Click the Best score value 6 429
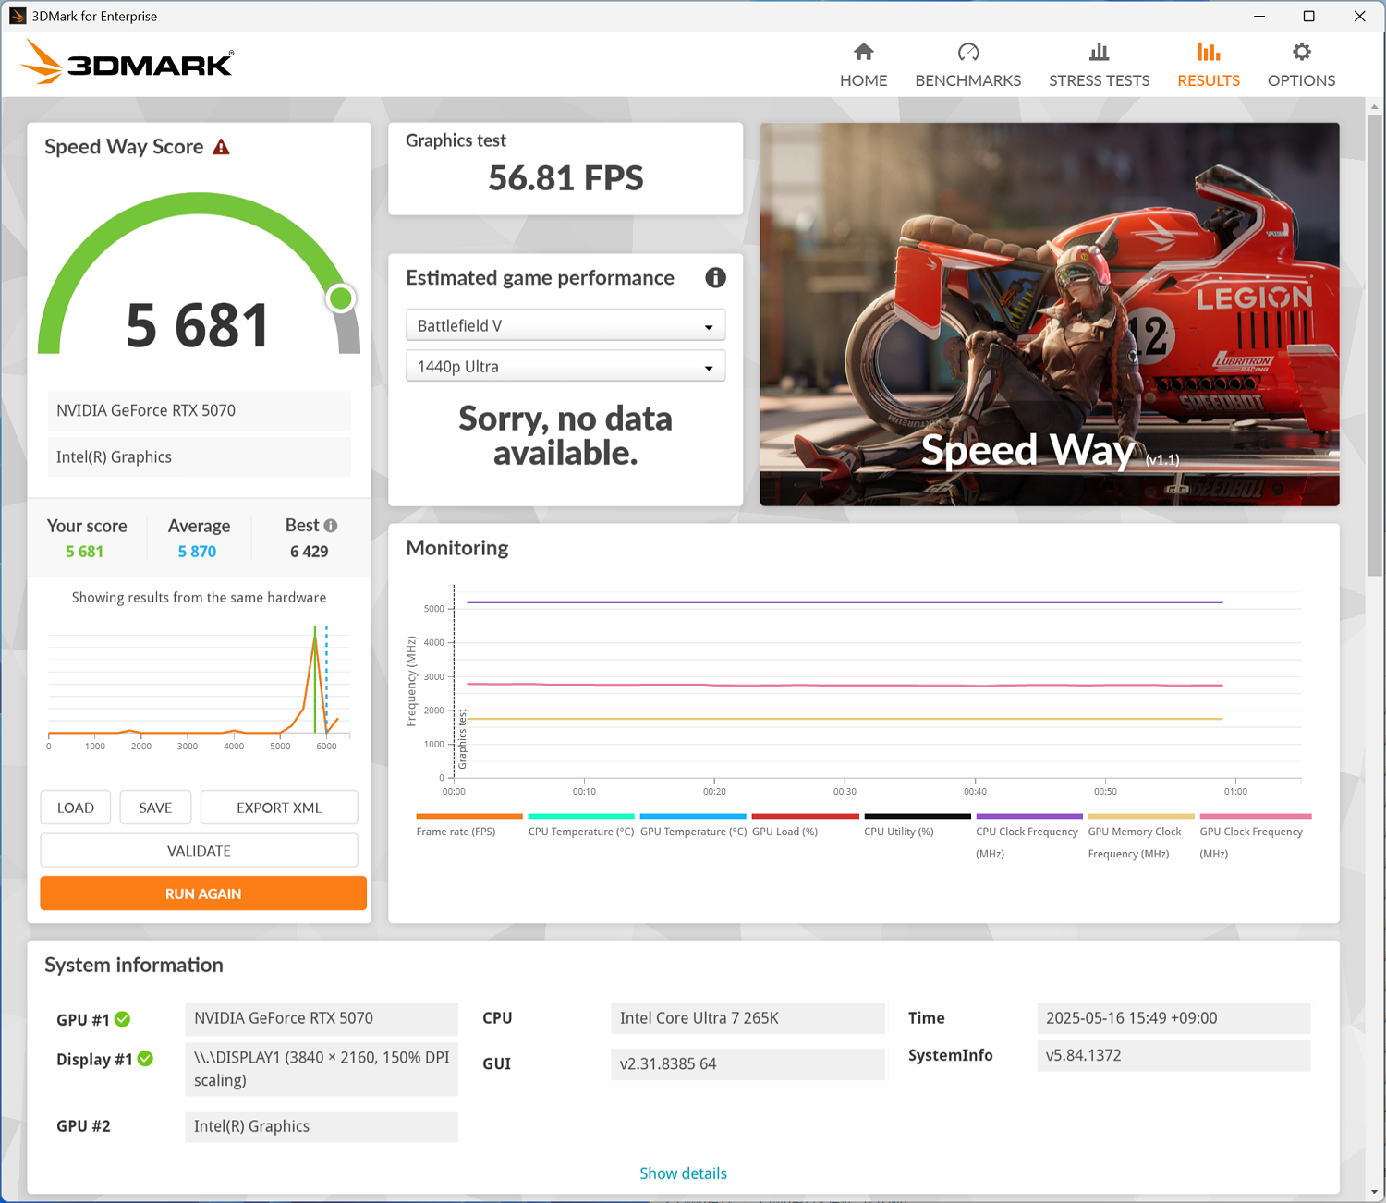The height and width of the screenshot is (1203, 1386). tap(309, 552)
